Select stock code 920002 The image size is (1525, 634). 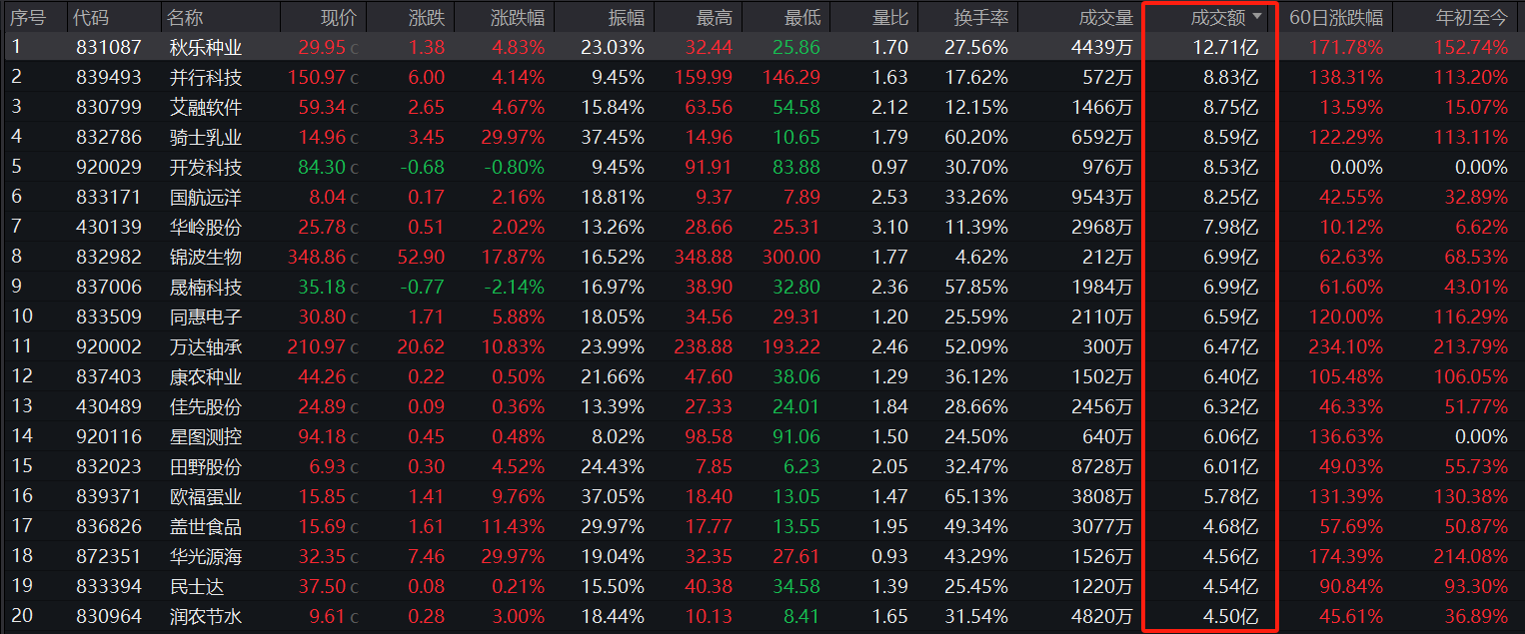tap(109, 346)
